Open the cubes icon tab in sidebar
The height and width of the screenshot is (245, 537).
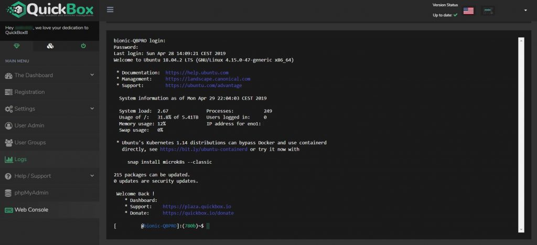50,46
